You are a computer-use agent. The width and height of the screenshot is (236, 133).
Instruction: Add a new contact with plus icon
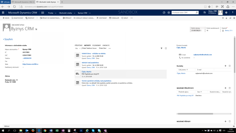coord(225,66)
